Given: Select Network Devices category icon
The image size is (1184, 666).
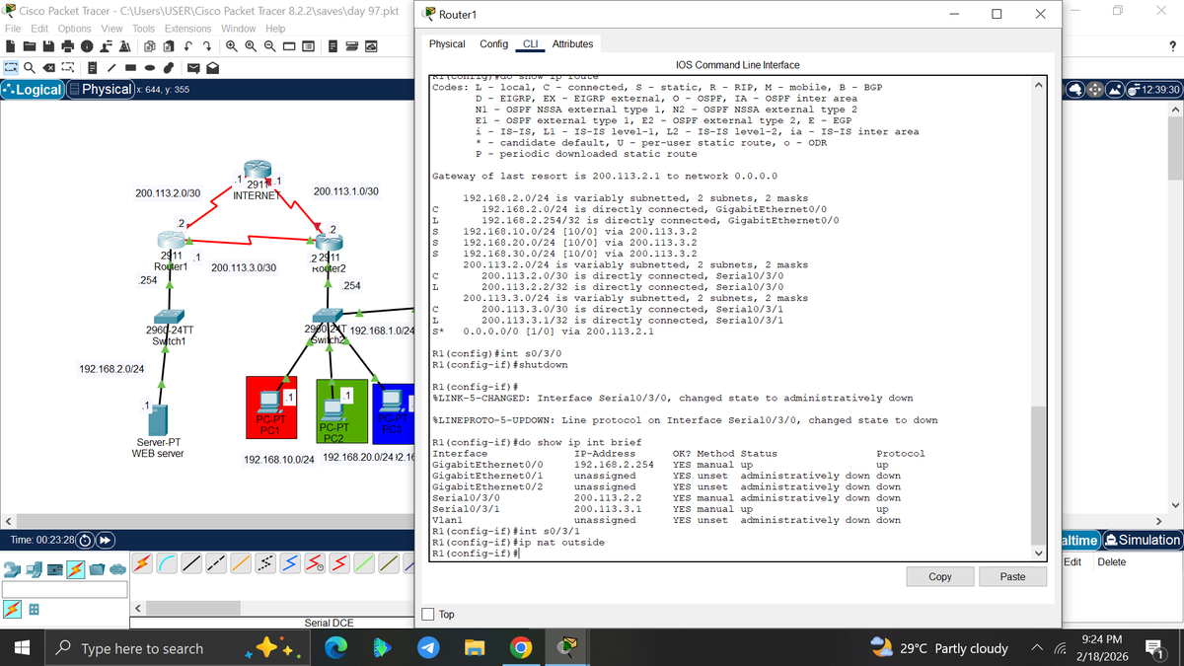Looking at the screenshot, I should tap(14, 568).
